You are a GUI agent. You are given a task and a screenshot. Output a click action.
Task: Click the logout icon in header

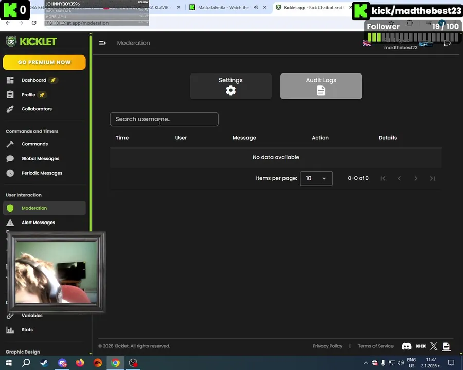(448, 43)
